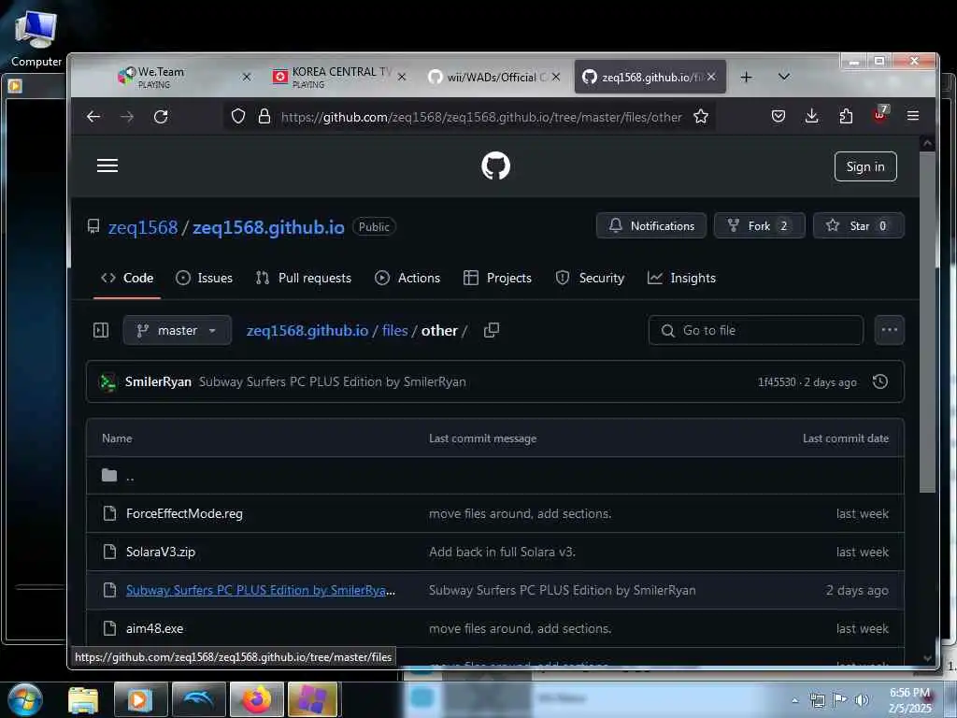Go back with the browser back arrow
The height and width of the screenshot is (718, 957).
93,117
